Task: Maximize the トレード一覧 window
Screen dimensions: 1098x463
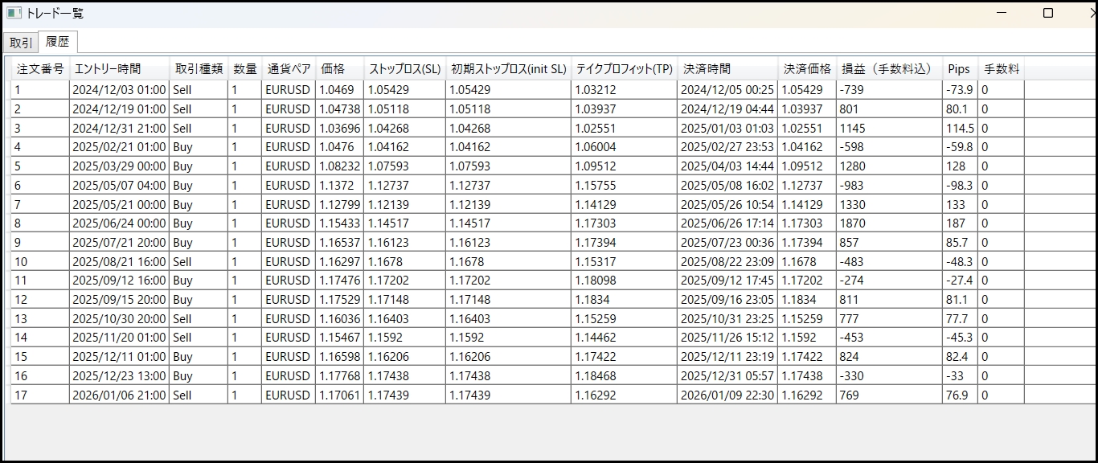Action: (x=1047, y=13)
